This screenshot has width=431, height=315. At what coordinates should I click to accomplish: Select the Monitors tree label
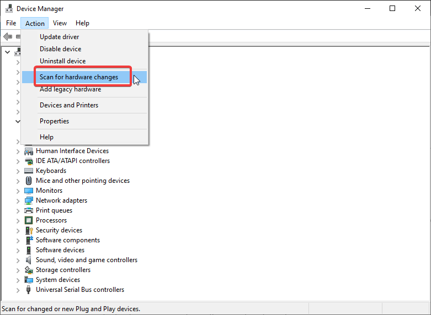49,191
